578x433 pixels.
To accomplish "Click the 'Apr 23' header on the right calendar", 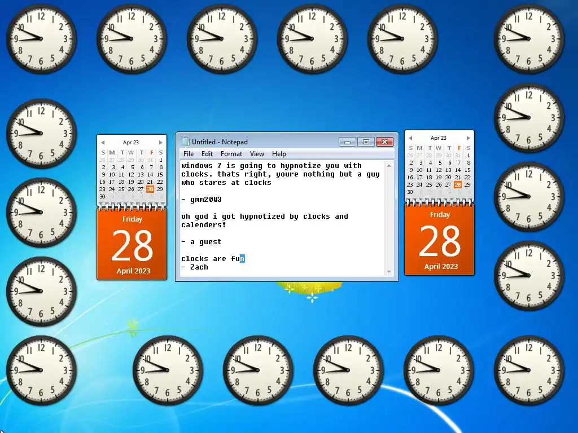I will click(x=438, y=138).
